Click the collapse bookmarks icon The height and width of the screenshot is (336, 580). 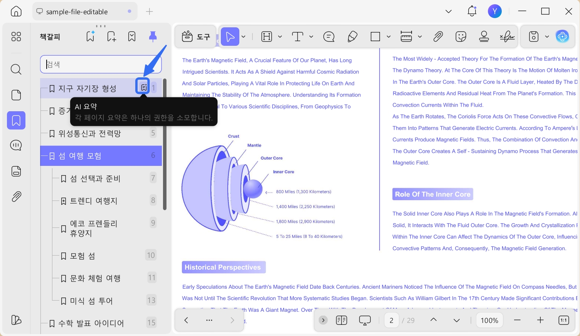click(132, 37)
